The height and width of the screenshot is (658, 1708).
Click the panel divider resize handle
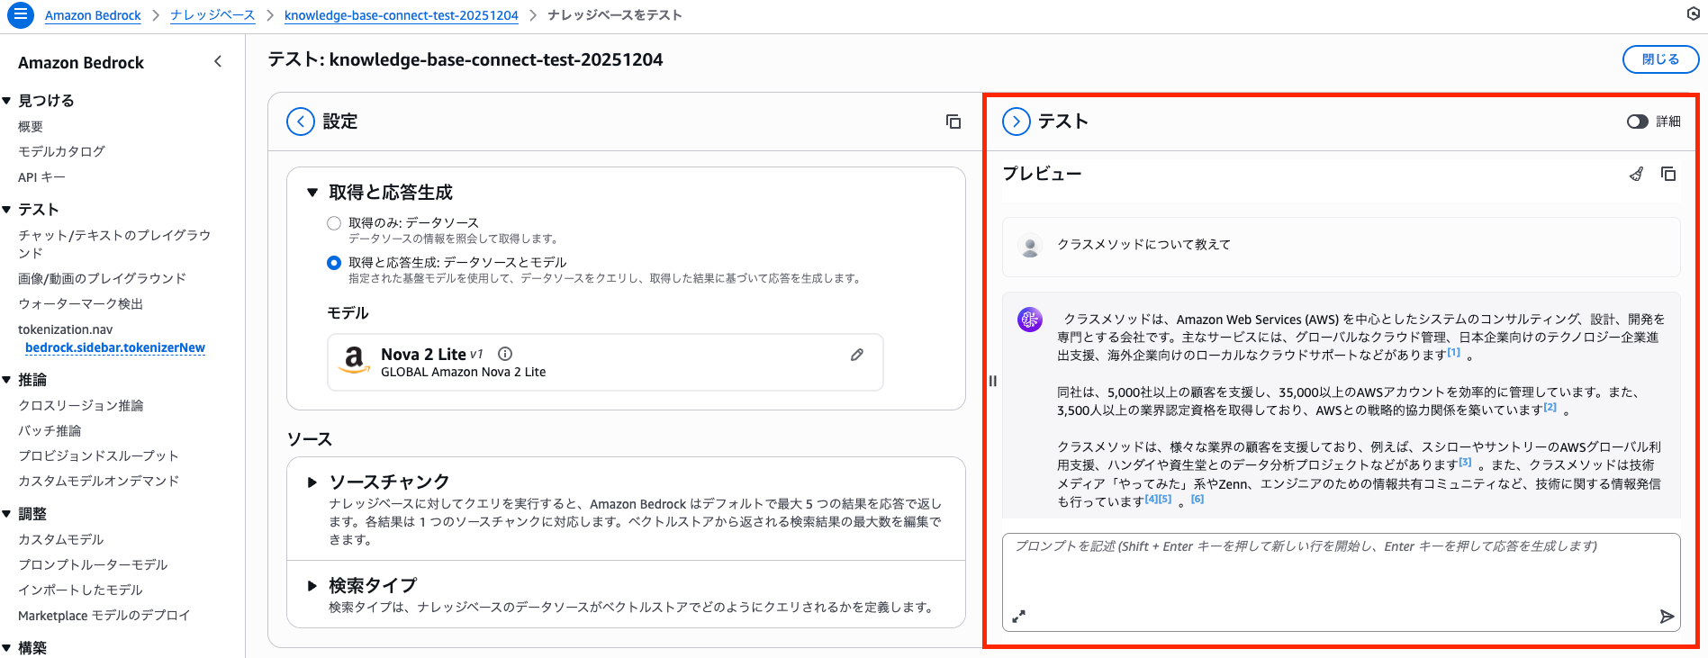[992, 381]
